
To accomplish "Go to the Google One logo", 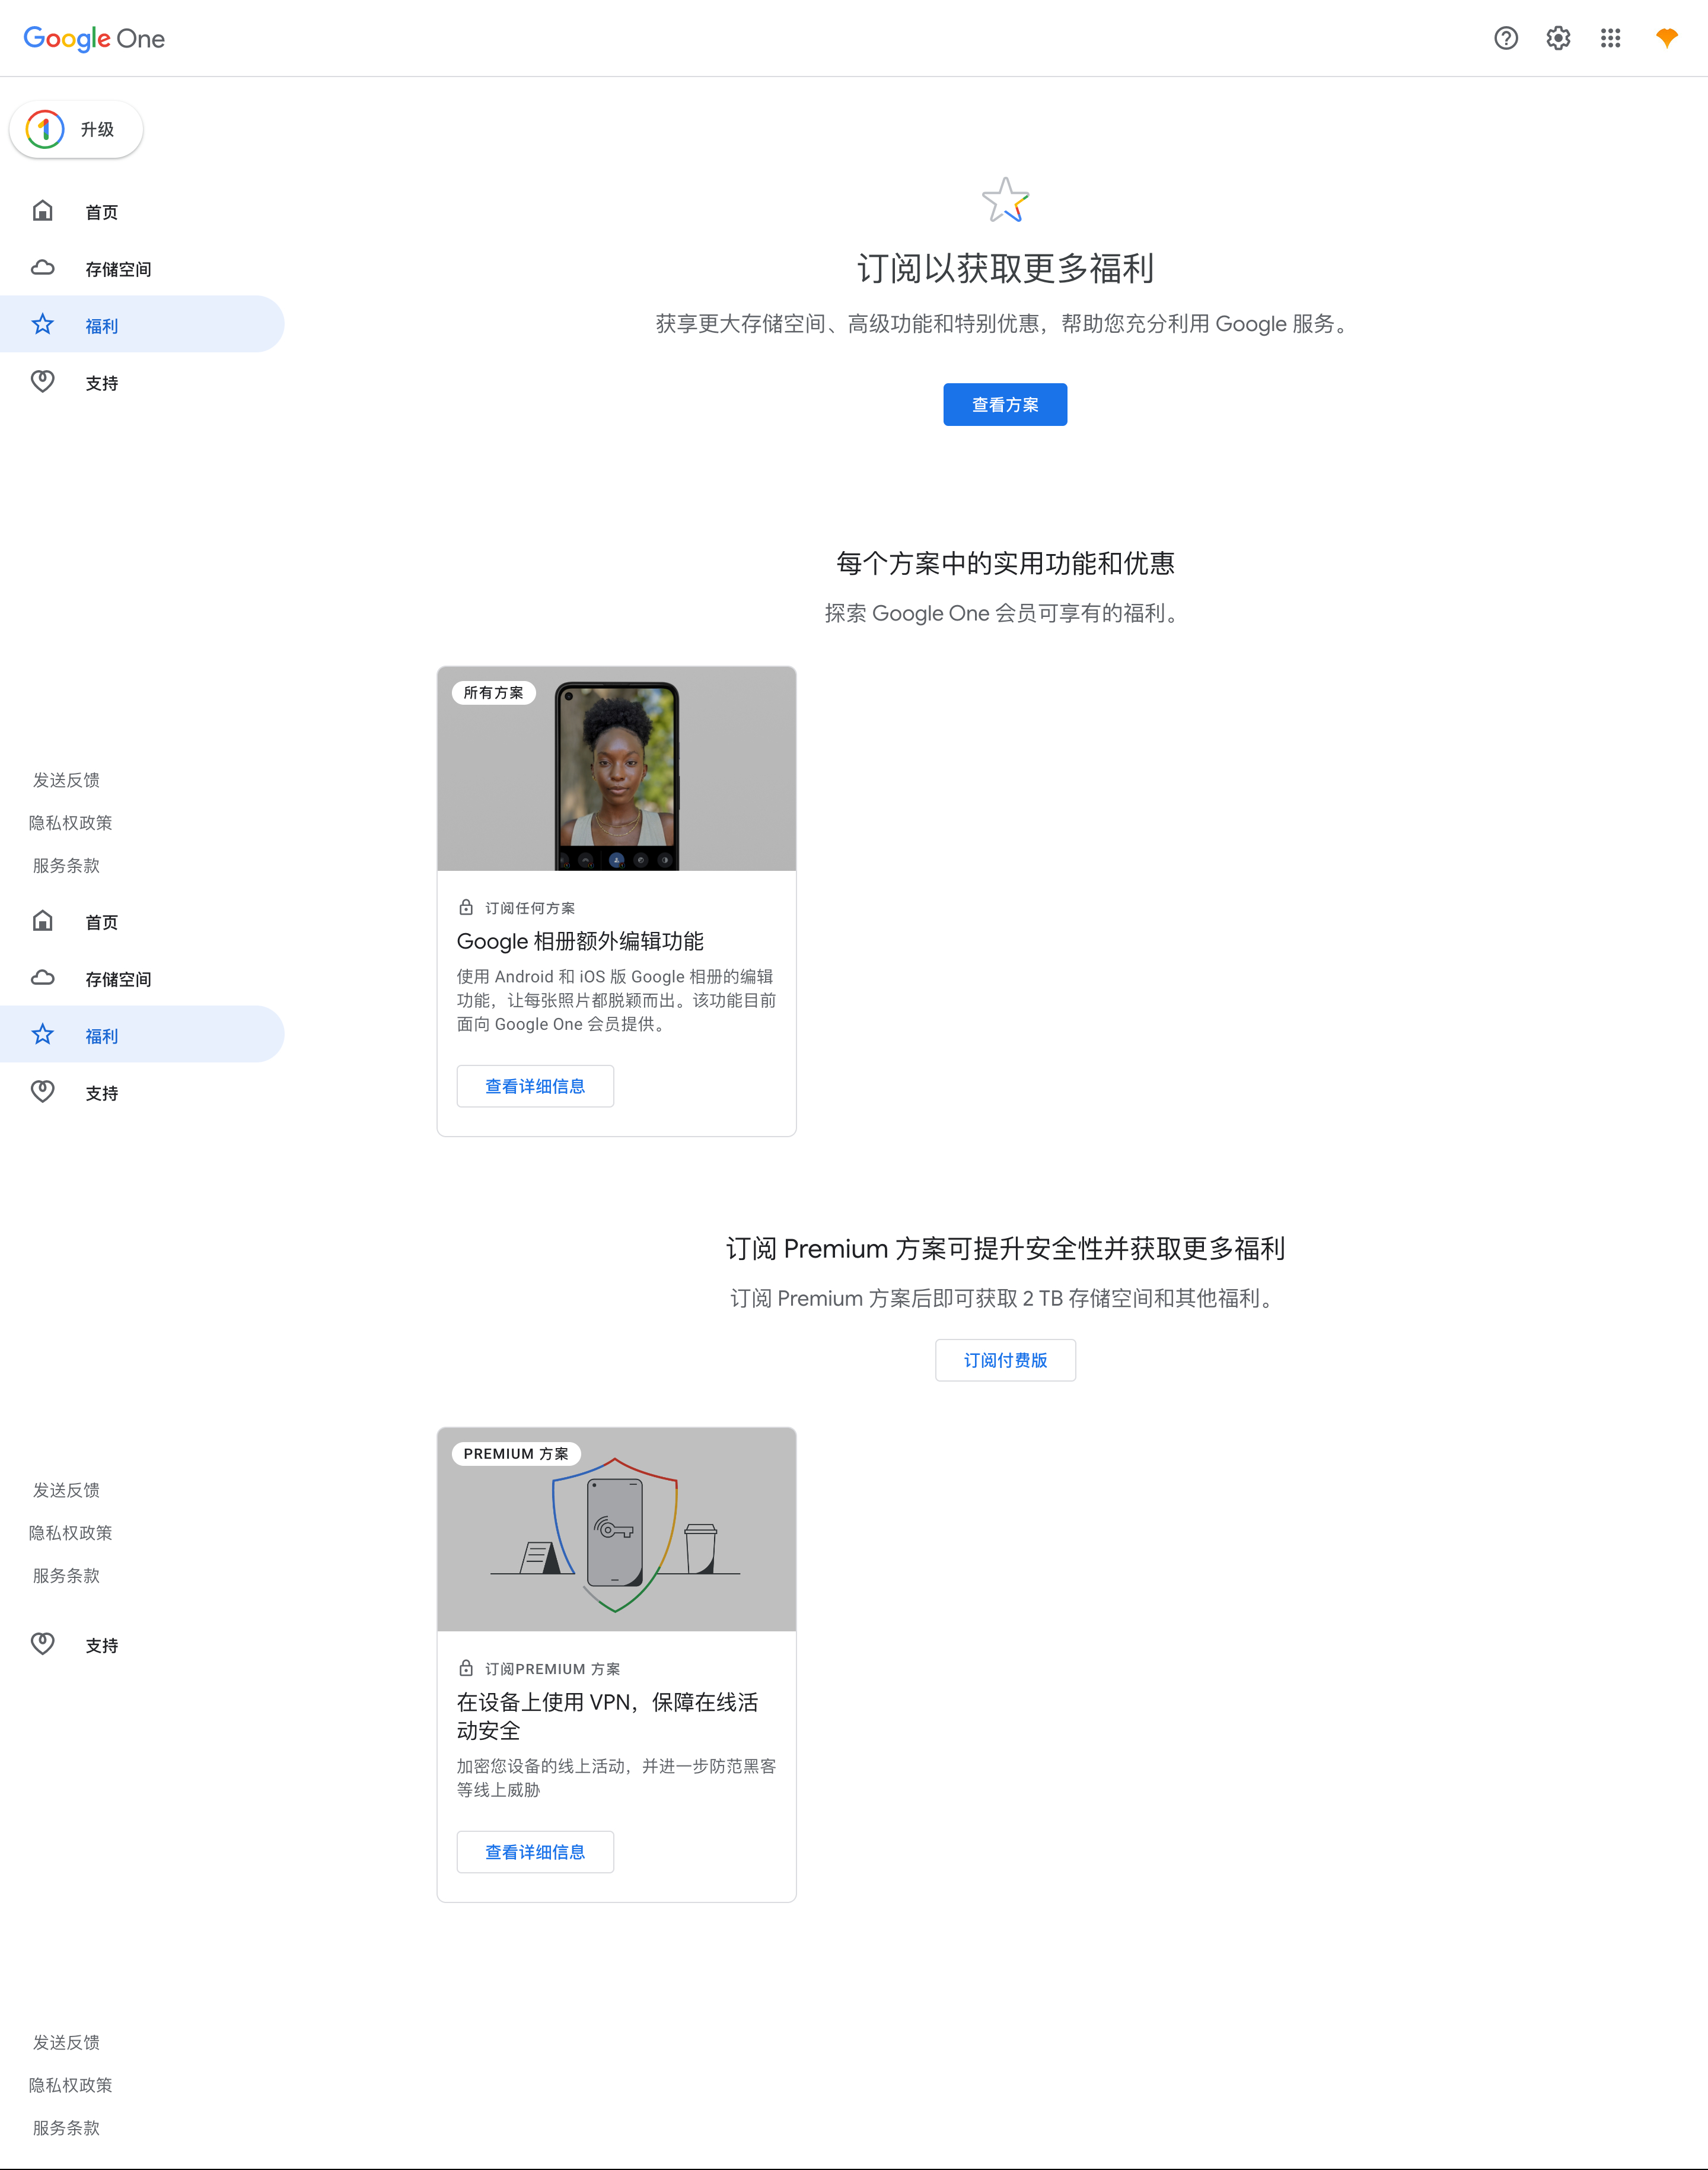I will (x=94, y=39).
